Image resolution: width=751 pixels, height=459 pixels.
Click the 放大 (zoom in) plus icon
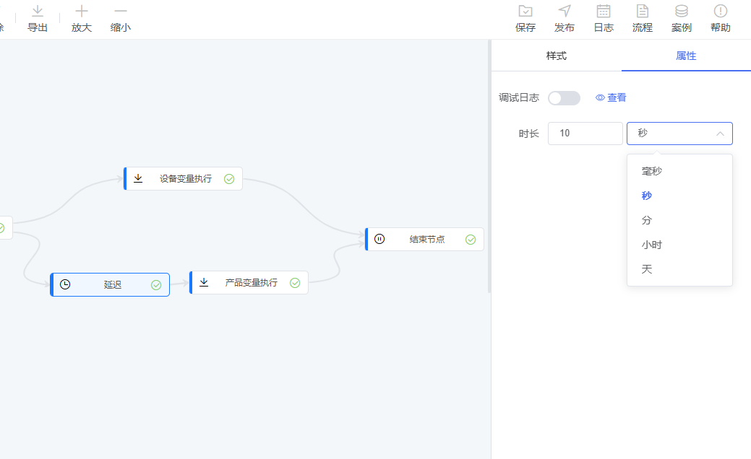(82, 12)
